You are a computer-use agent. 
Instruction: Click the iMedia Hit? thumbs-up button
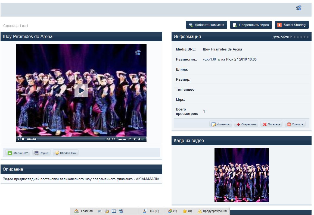click(x=18, y=153)
